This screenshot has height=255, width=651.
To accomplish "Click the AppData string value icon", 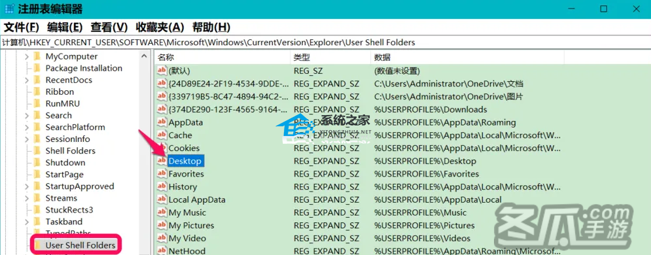I will tap(162, 122).
